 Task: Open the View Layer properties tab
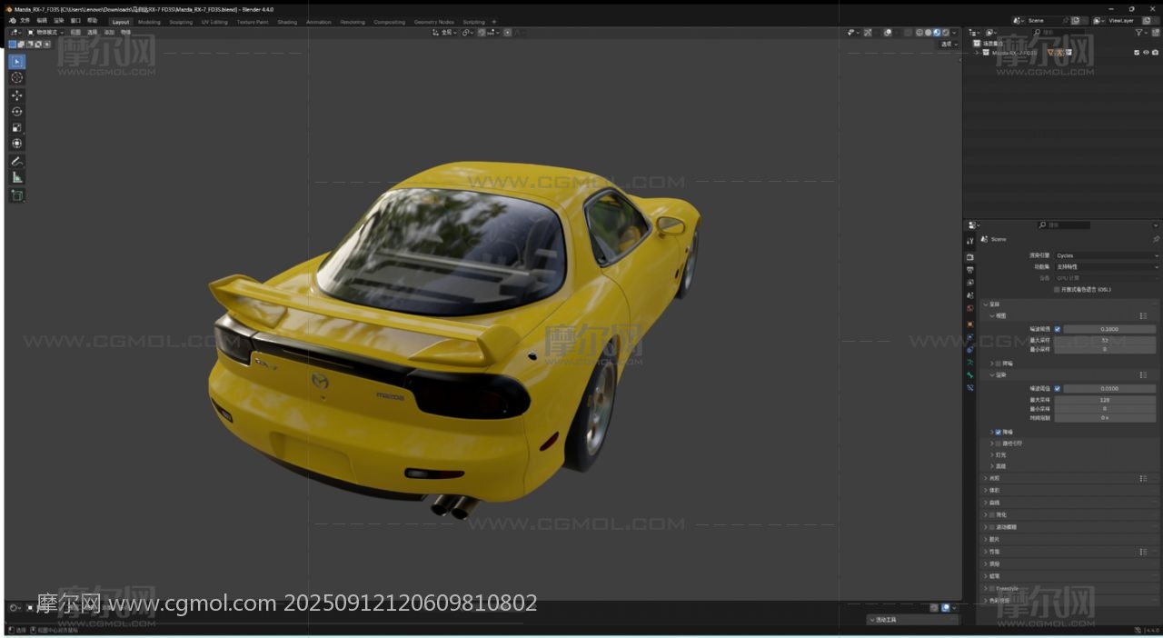coord(970,283)
